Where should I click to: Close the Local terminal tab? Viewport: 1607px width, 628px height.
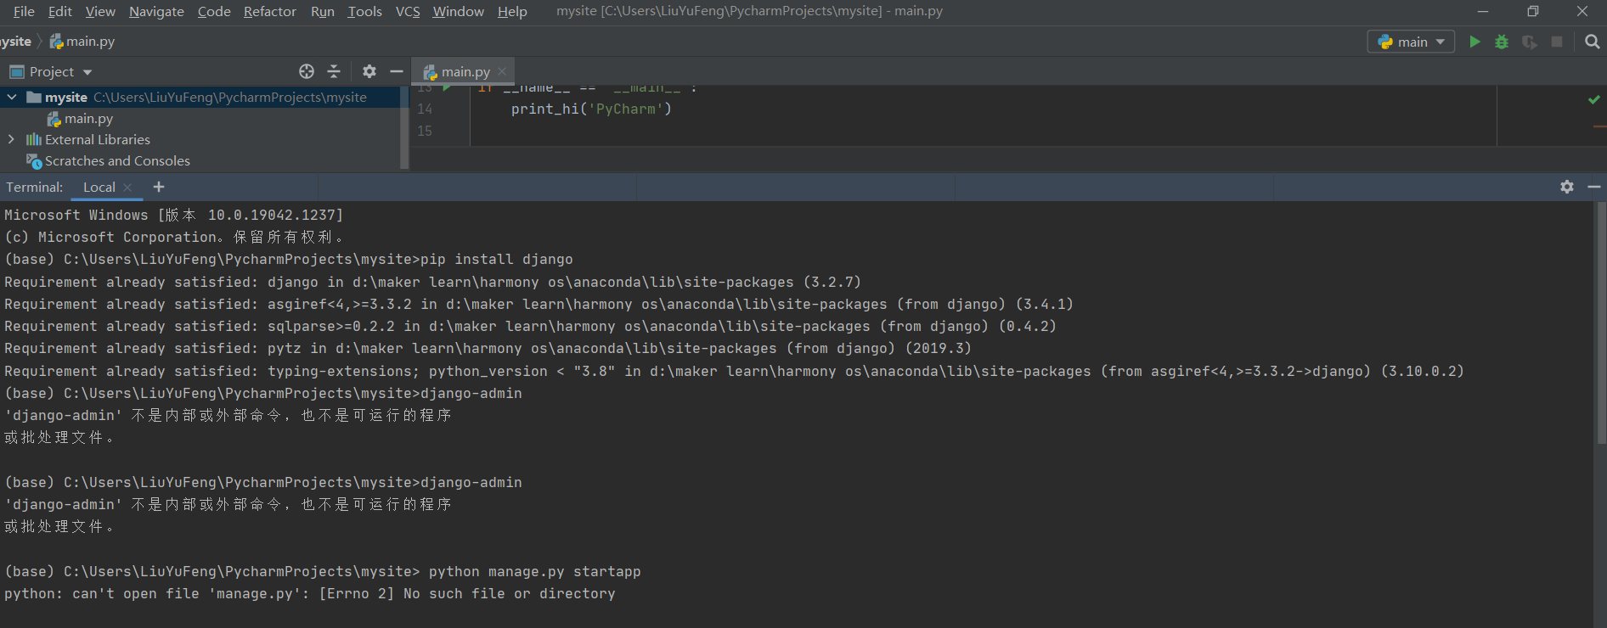(x=128, y=188)
